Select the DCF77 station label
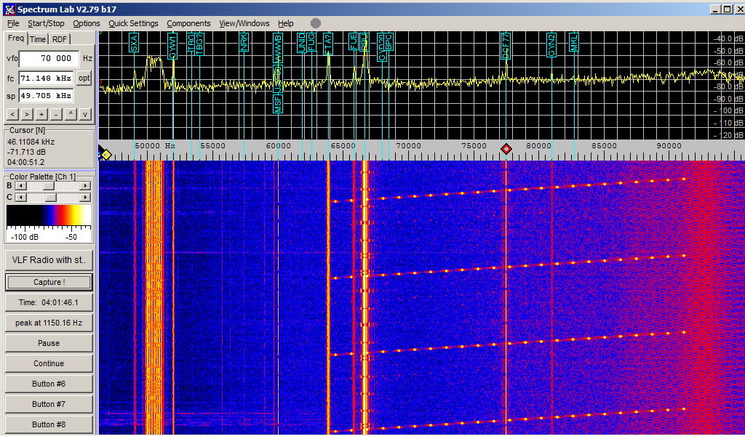The width and height of the screenshot is (745, 436). coord(506,45)
